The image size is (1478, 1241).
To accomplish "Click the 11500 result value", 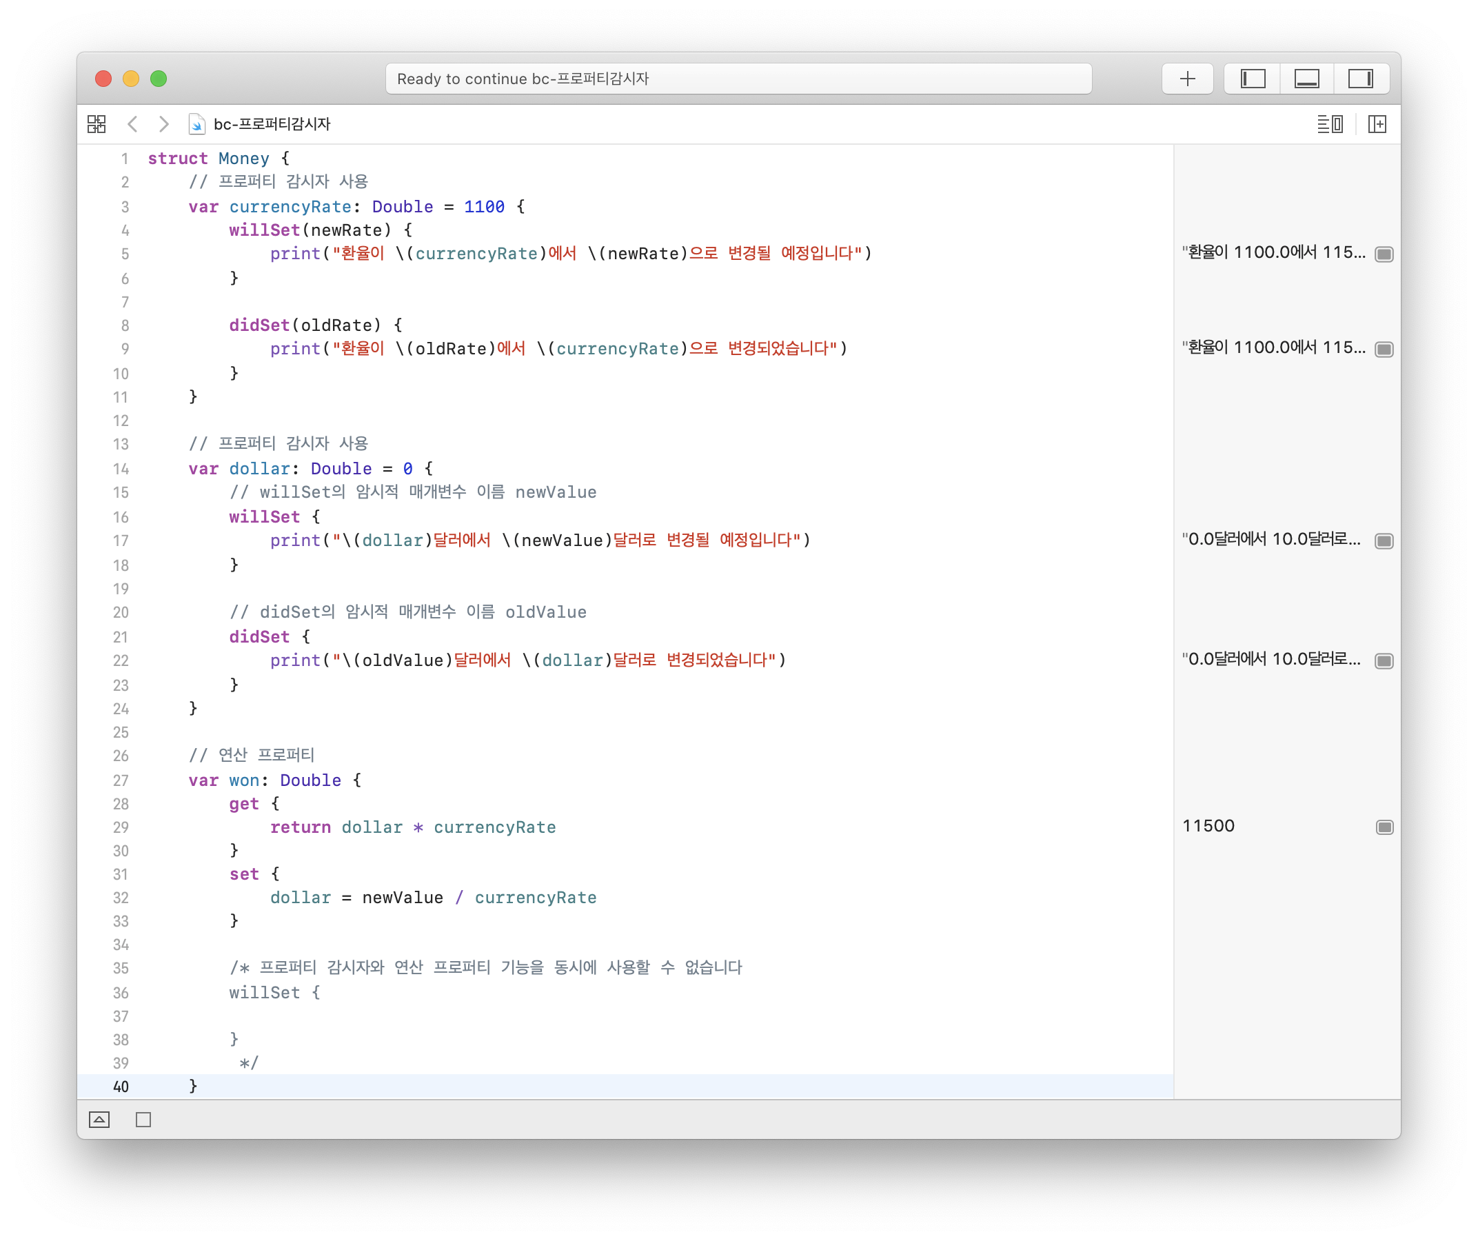I will 1208,826.
